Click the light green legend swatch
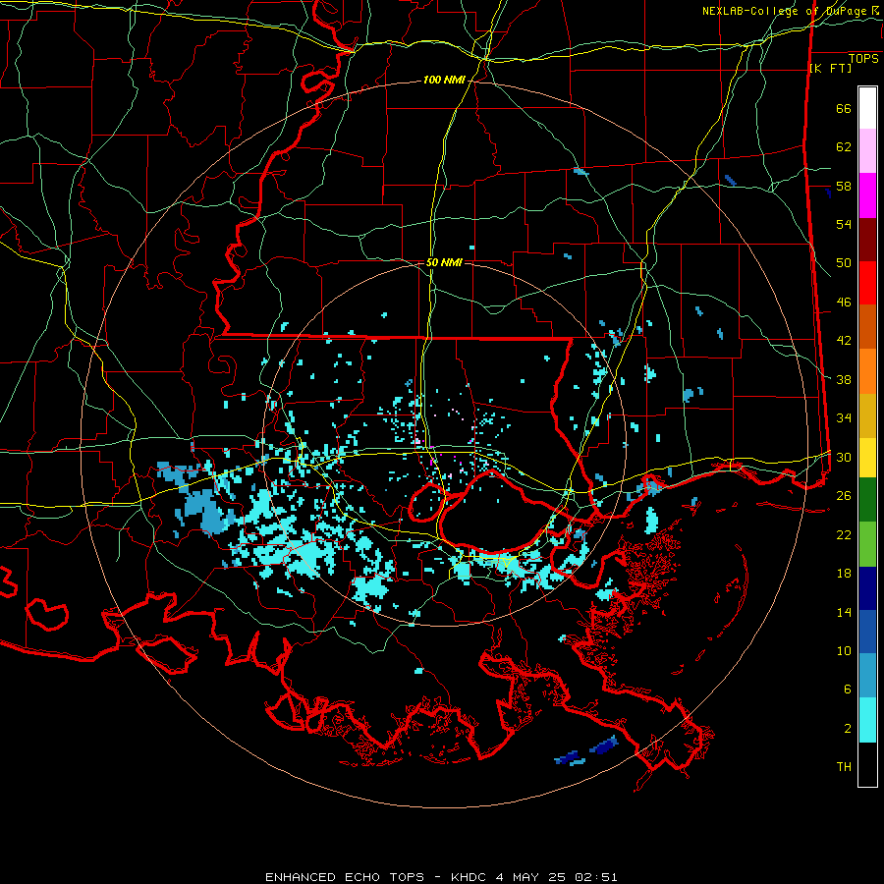 pos(867,544)
